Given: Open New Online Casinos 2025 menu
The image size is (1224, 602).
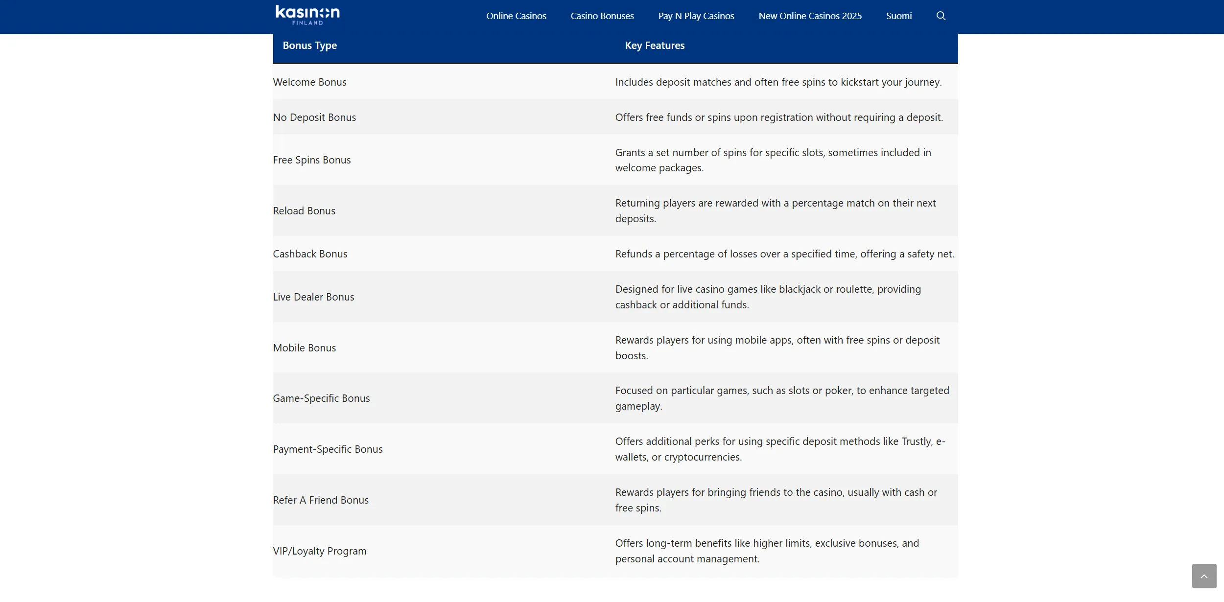Looking at the screenshot, I should (810, 16).
